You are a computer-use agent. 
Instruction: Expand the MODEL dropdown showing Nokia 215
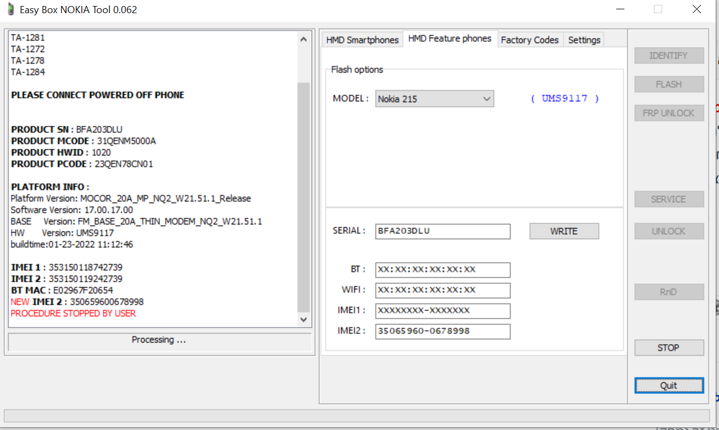435,99
